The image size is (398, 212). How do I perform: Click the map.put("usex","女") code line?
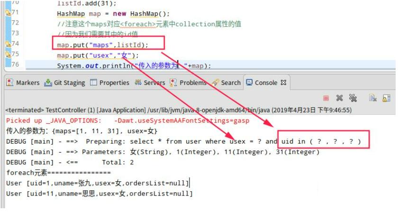tap(98, 55)
